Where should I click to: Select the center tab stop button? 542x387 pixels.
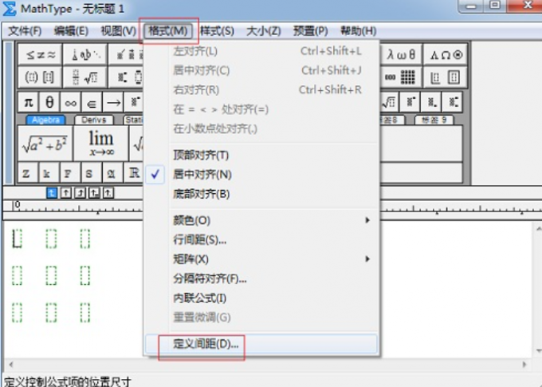pyautogui.click(x=66, y=193)
